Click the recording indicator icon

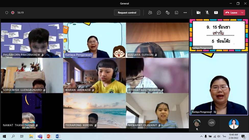(x=13, y=13)
